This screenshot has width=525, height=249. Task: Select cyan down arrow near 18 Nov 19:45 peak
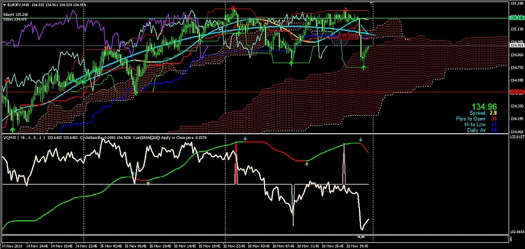[360, 139]
